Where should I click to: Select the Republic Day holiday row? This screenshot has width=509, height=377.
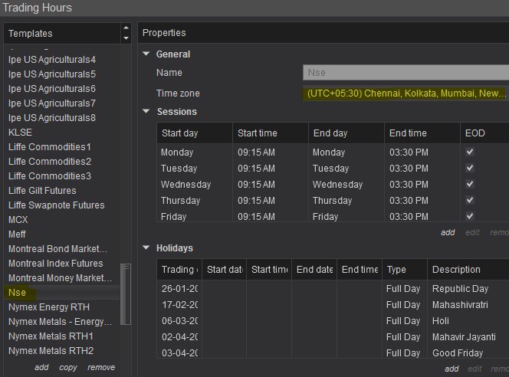tap(460, 289)
